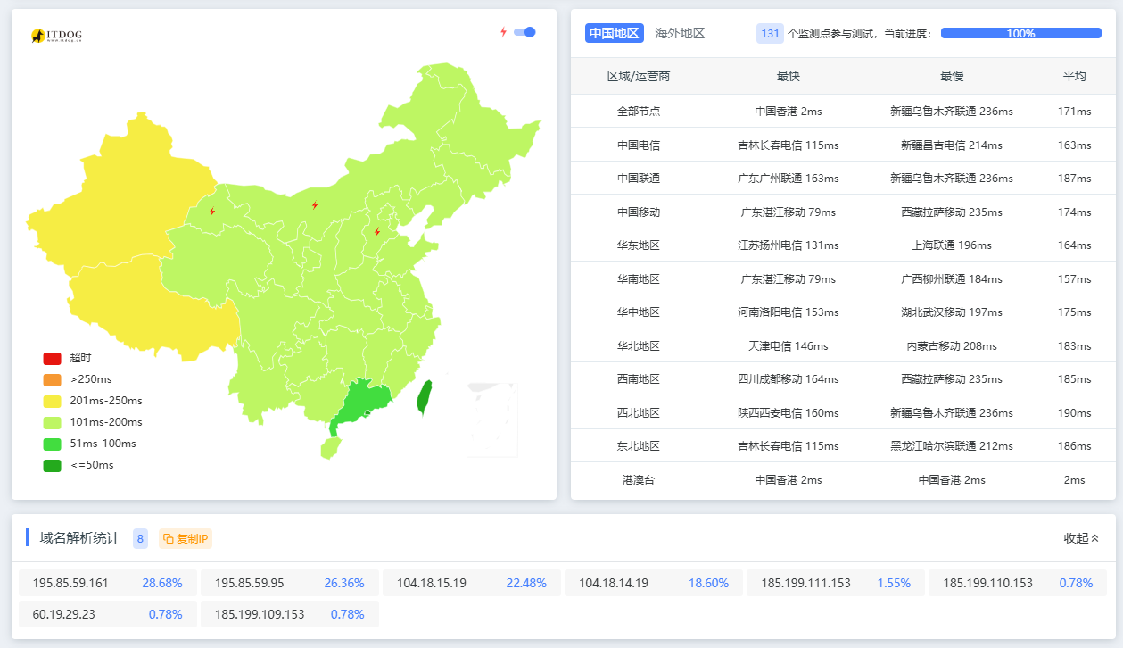Switch to the 海外地区 tab
The image size is (1123, 648).
pos(680,33)
